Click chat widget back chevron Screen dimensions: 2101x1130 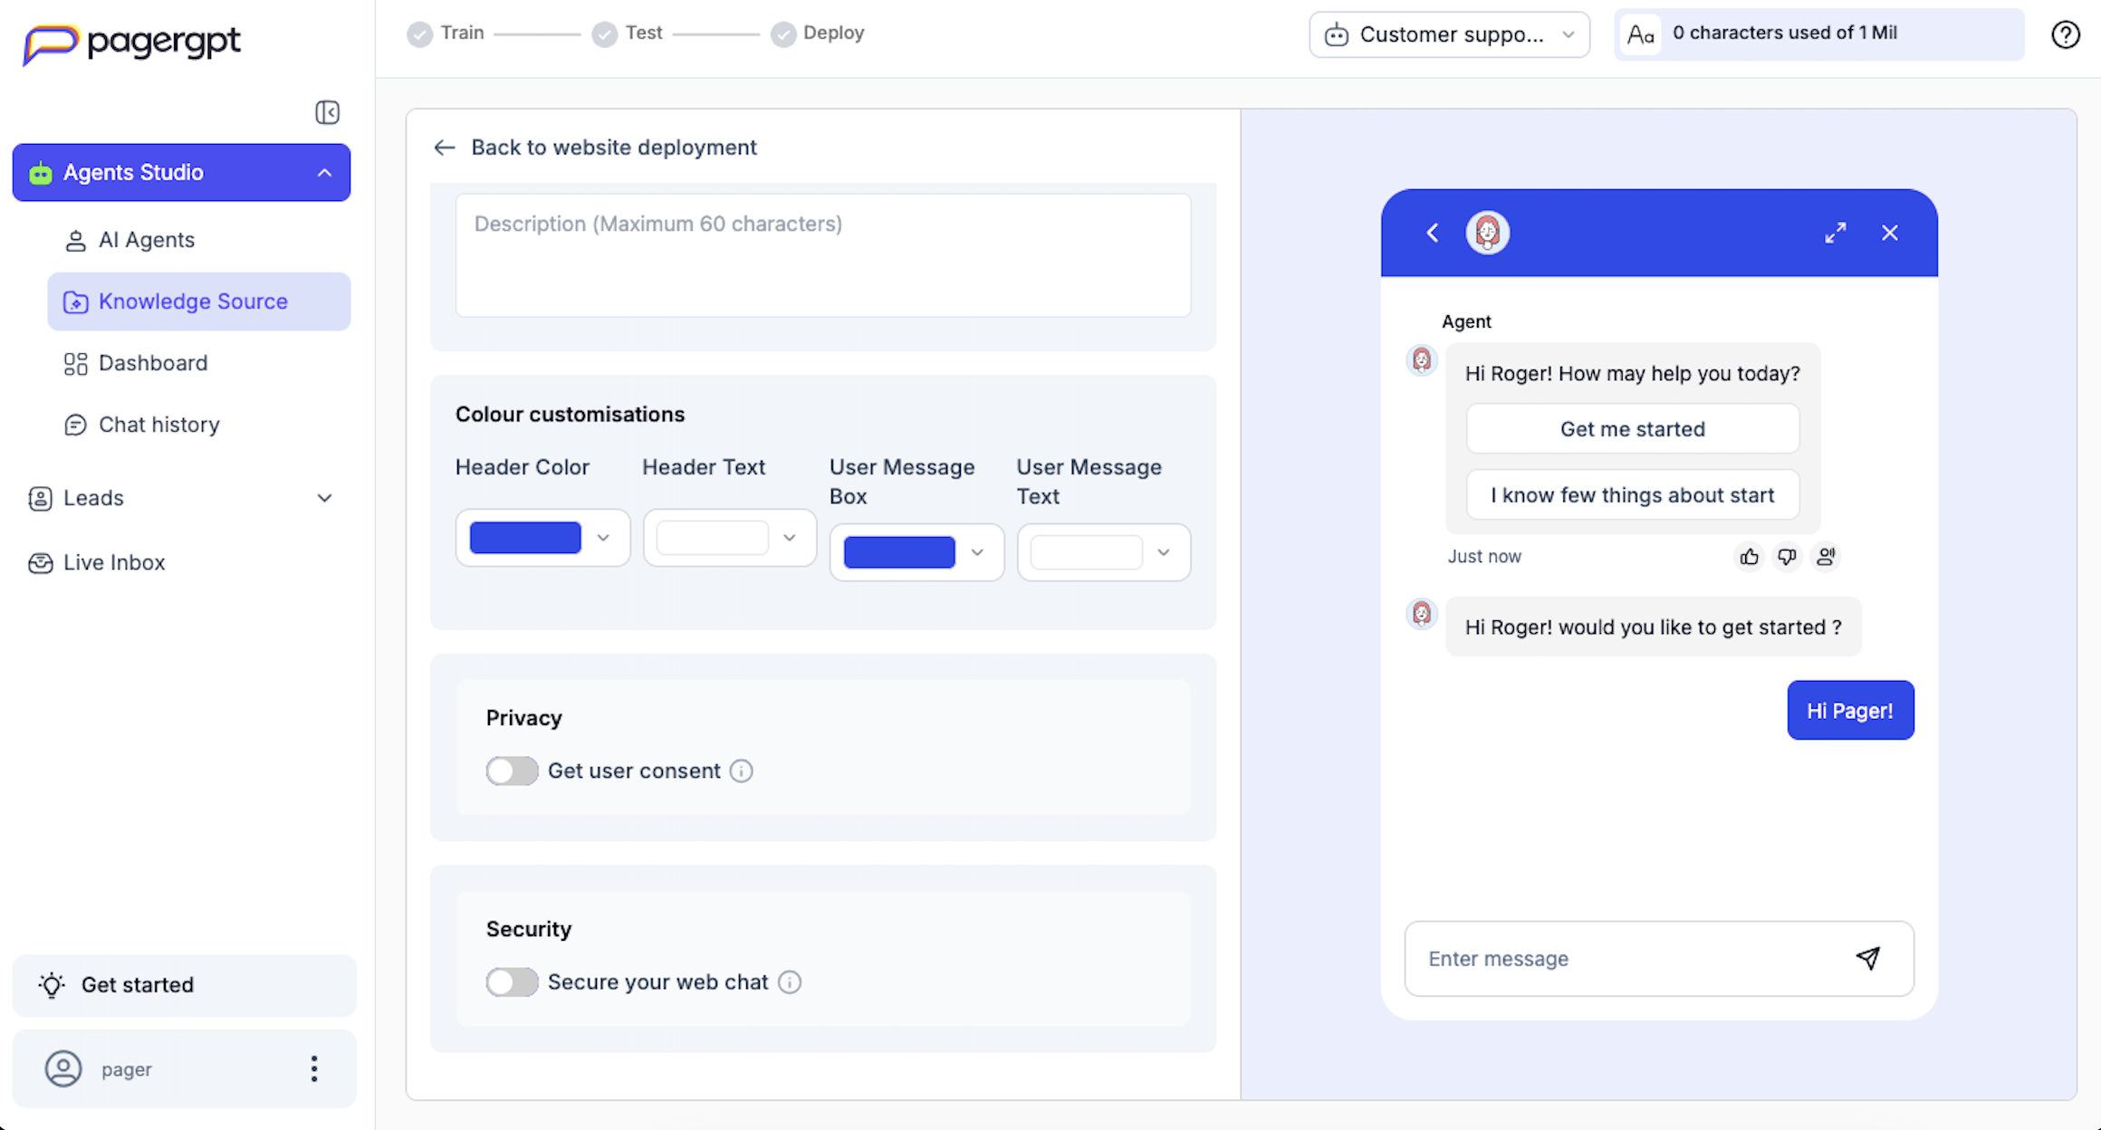pyautogui.click(x=1432, y=234)
